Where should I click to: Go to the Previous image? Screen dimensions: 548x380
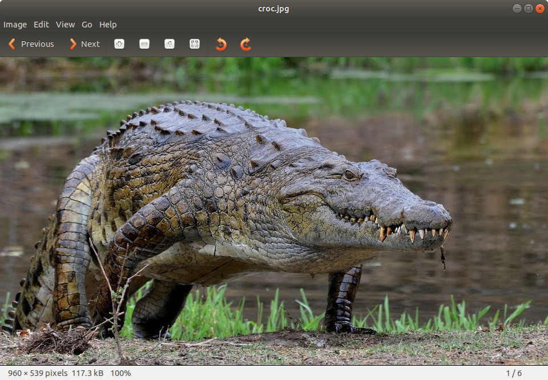[x=31, y=44]
